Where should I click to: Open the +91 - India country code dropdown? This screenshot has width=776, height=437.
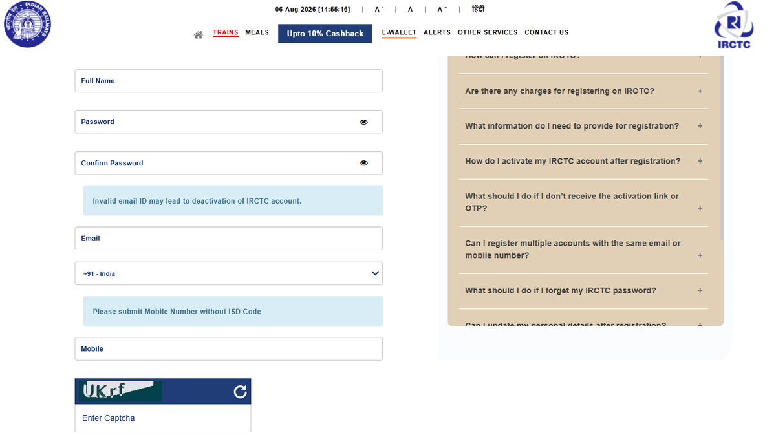click(228, 273)
